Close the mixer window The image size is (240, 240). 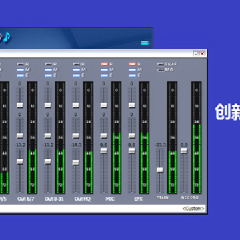[202, 53]
